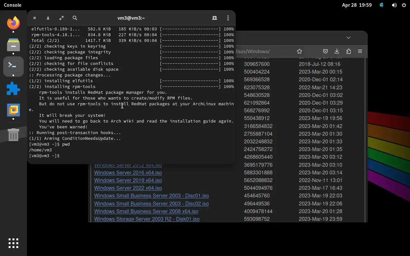
Task: Open Windows Server 2012 x64.iso link
Action: (128, 165)
